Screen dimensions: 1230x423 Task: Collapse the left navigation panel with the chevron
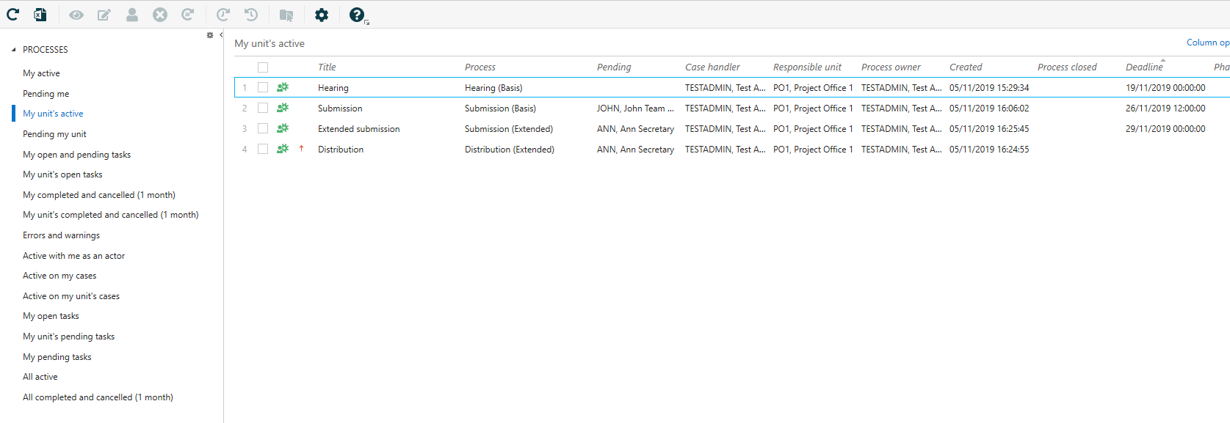click(221, 35)
